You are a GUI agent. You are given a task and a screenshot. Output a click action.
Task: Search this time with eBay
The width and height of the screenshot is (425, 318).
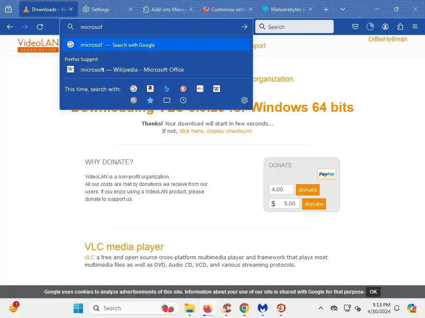(x=200, y=89)
